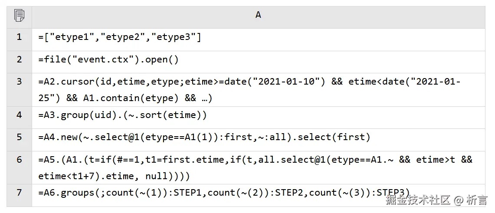The height and width of the screenshot is (213, 495).
Task: Click the row 3 number header
Action: (x=19, y=82)
